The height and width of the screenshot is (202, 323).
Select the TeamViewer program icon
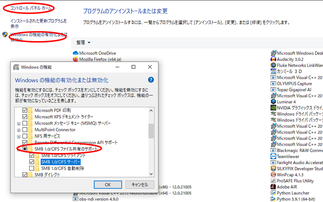pyautogui.click(x=273, y=156)
